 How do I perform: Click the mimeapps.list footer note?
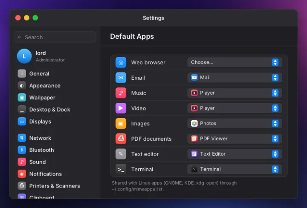pyautogui.click(x=174, y=186)
